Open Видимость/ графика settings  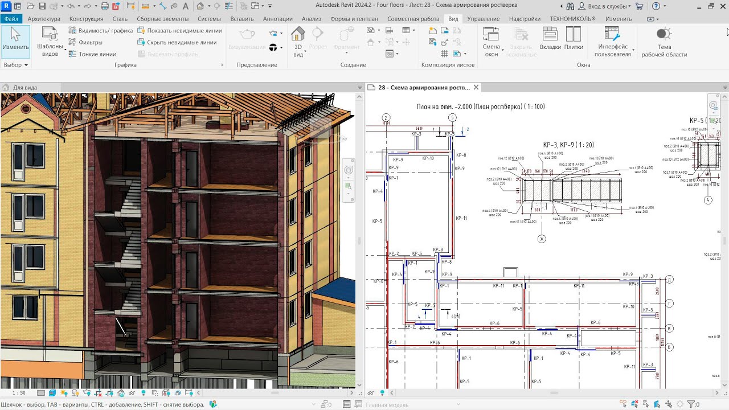[x=101, y=31]
